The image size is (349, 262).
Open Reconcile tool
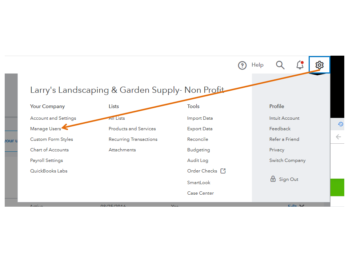(198, 139)
